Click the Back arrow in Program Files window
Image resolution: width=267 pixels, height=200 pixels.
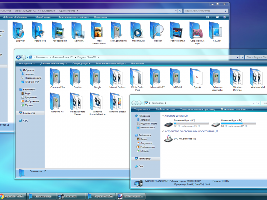18,57
